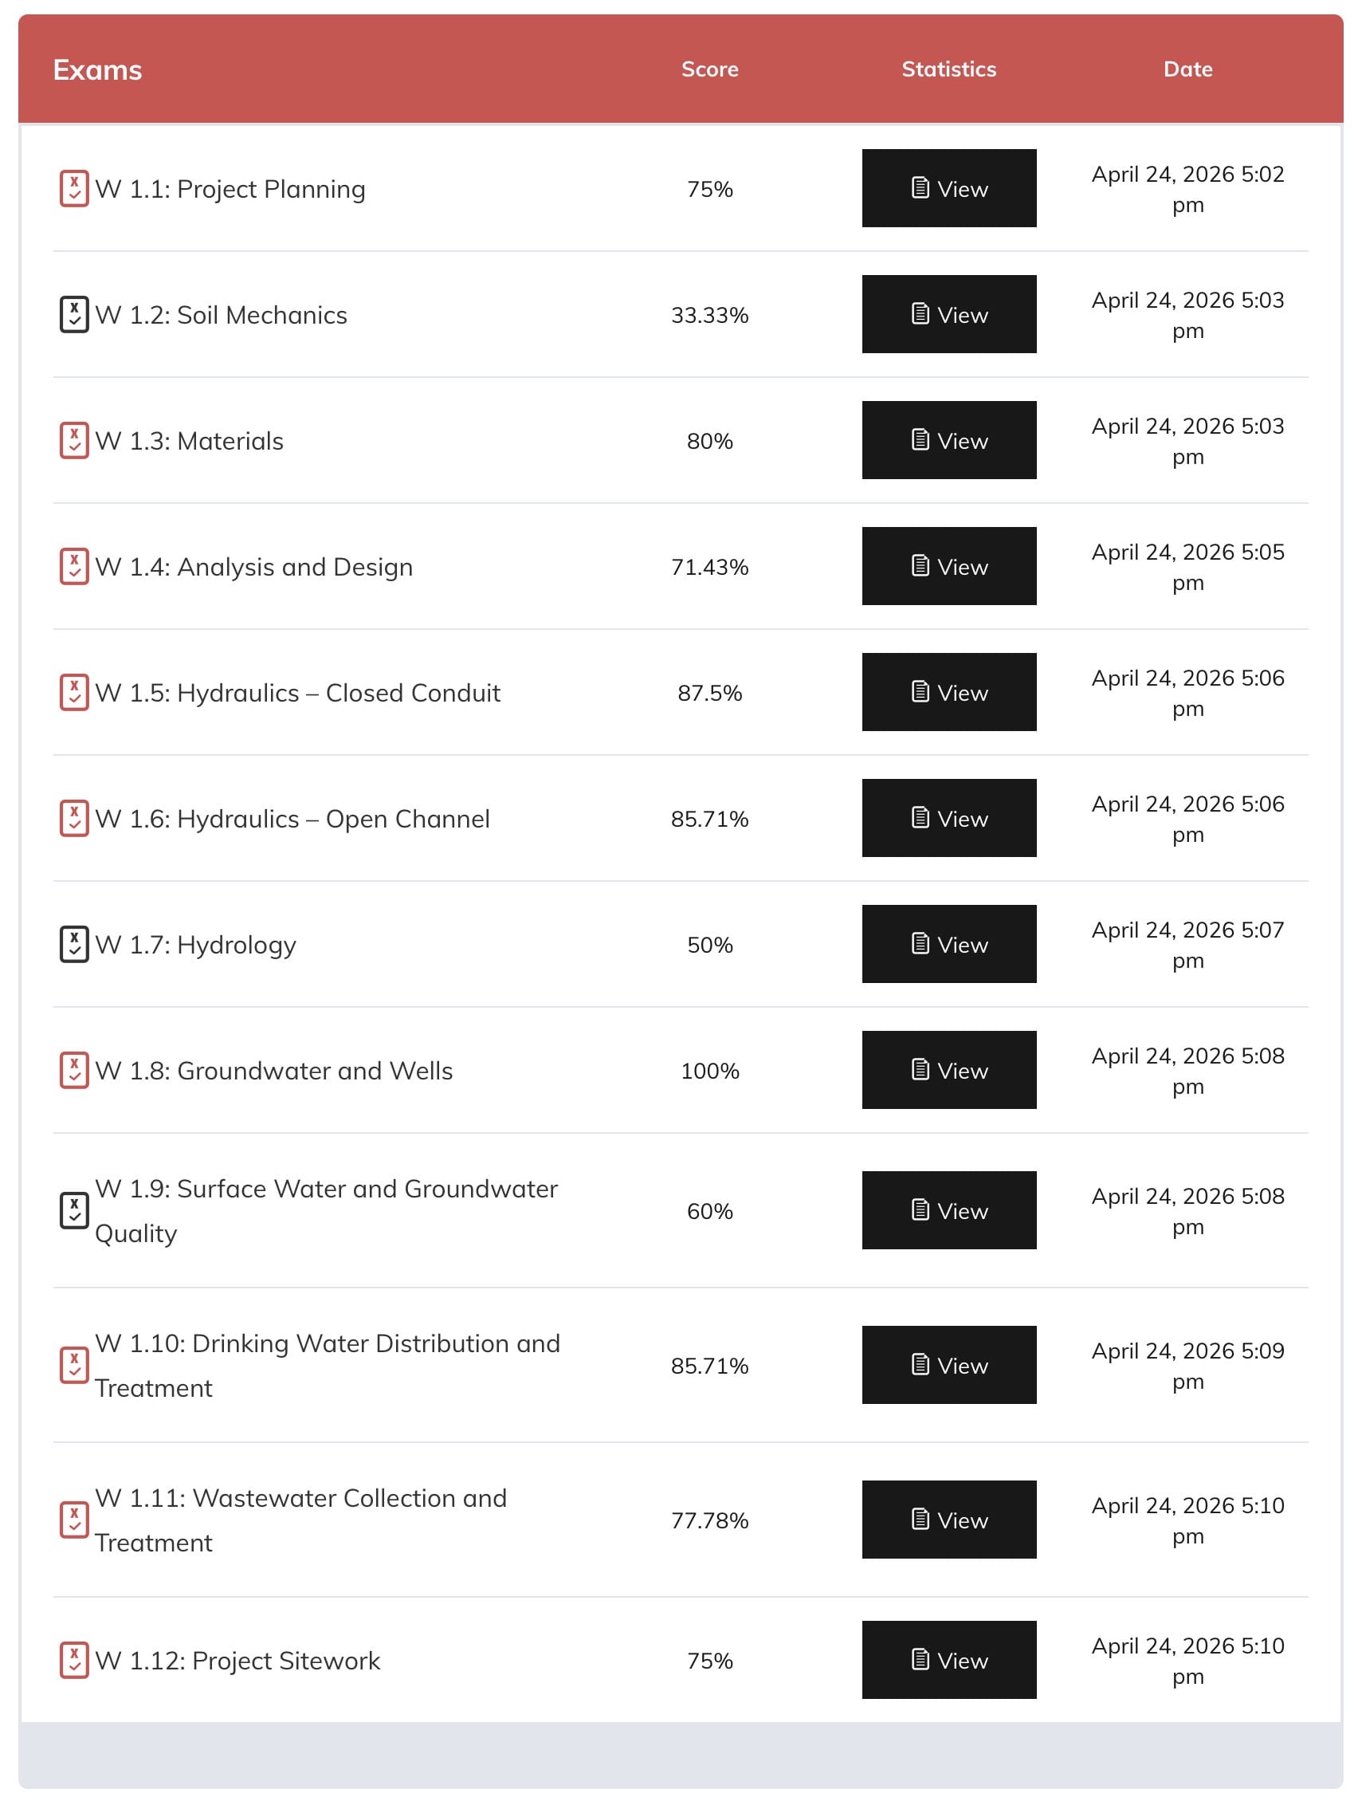The height and width of the screenshot is (1801, 1362).
Task: View statistics for W 1.1 Project Planning
Action: [948, 189]
